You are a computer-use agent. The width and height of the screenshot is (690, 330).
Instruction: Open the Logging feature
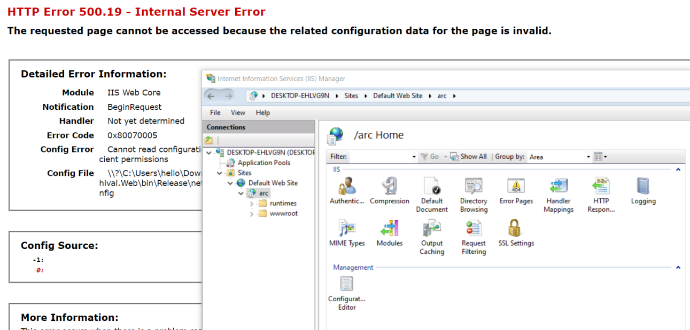pyautogui.click(x=643, y=191)
